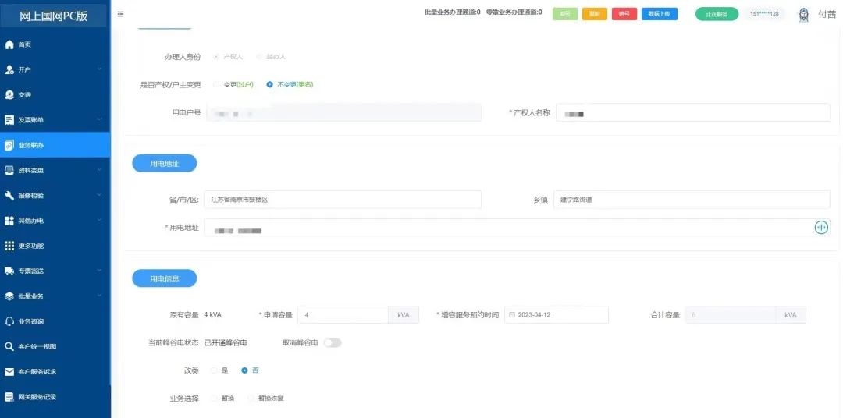This screenshot has width=843, height=418.
Task: Click the hamburger menu collapse icon
Action: click(x=120, y=14)
